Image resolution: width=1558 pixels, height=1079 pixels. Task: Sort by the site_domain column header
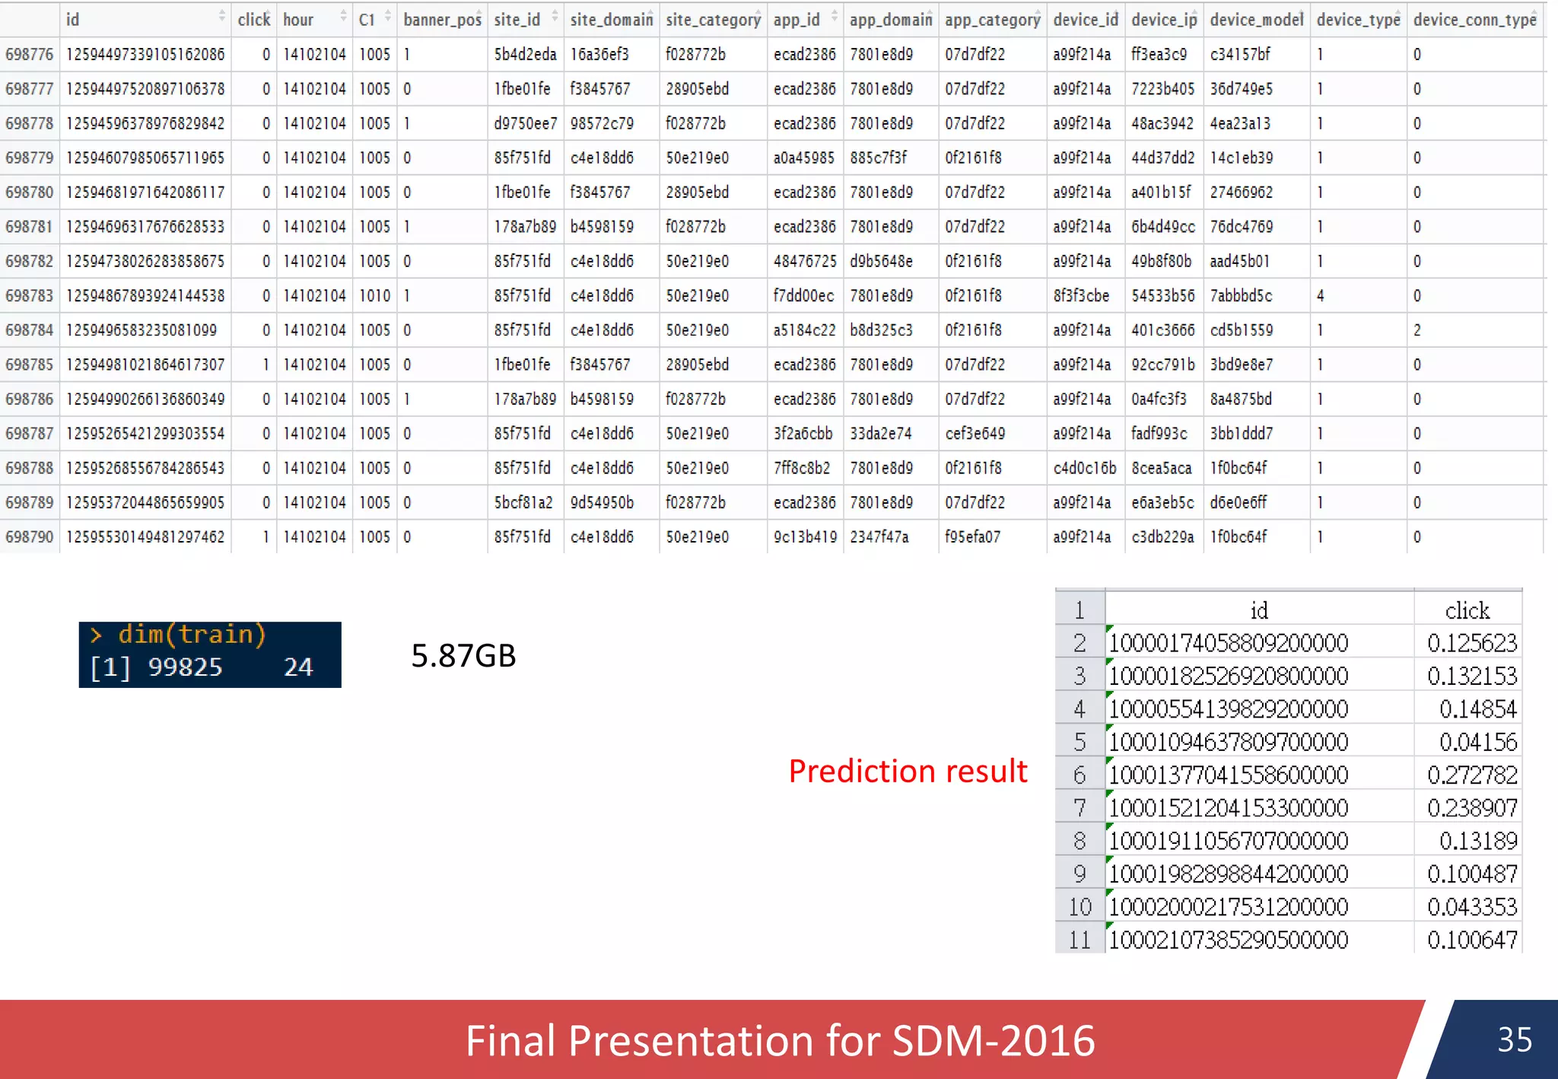coord(612,20)
